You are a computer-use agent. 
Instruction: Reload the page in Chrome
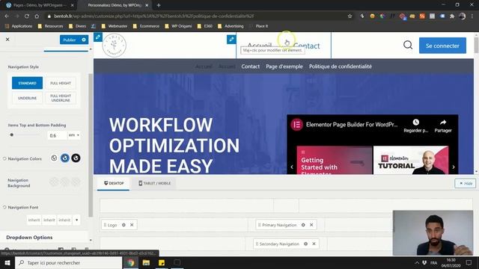pyautogui.click(x=27, y=16)
